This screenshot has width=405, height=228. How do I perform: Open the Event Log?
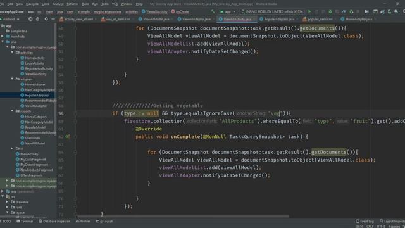(x=364, y=221)
